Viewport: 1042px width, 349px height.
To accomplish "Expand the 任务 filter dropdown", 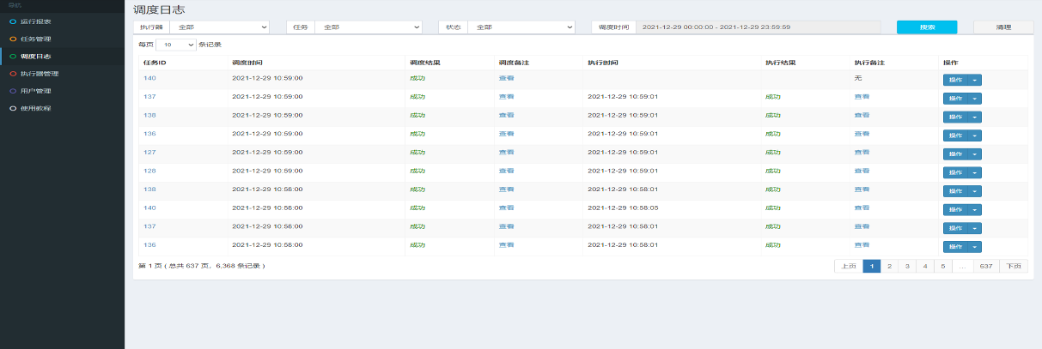I will pyautogui.click(x=368, y=27).
